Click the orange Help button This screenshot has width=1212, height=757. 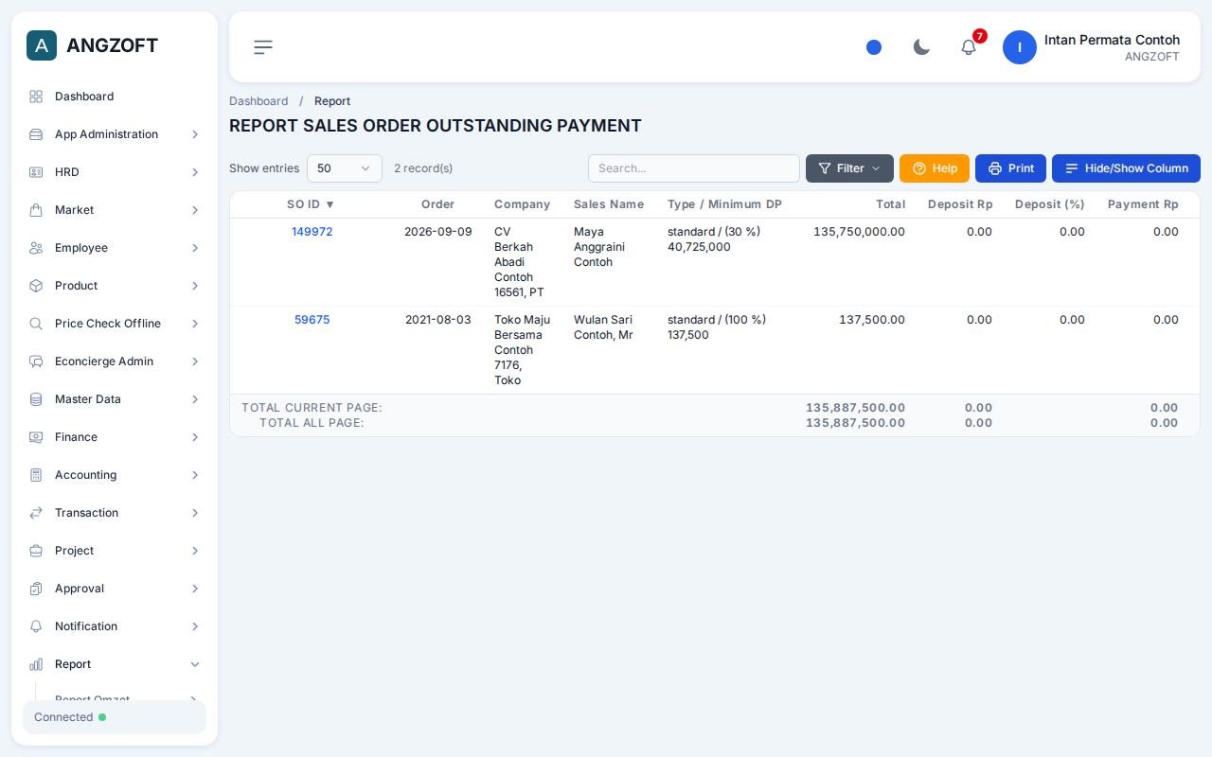[x=935, y=168]
